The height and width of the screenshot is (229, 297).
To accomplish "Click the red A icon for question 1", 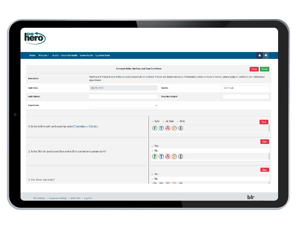I will tap(168, 128).
